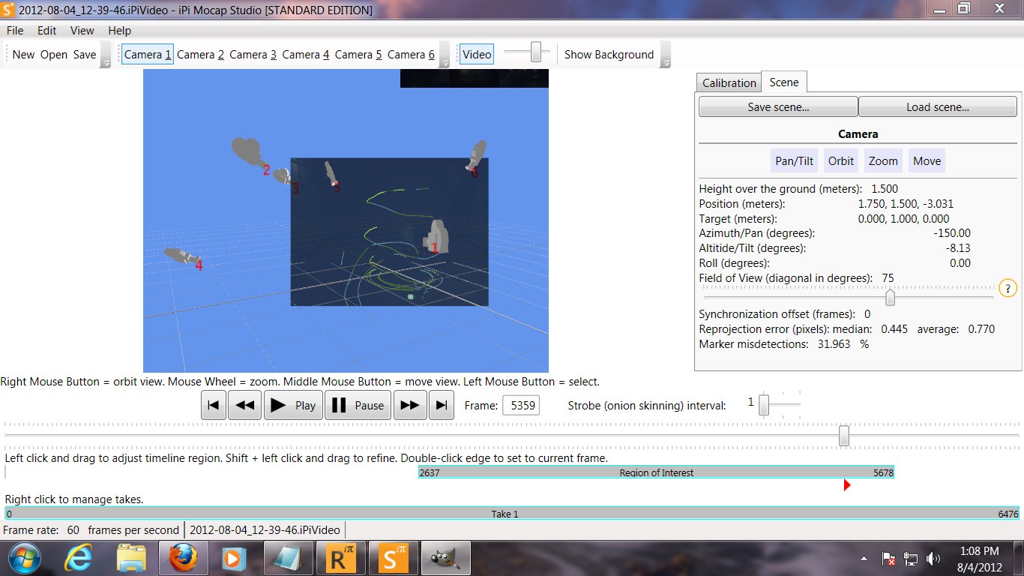1024x576 pixels.
Task: Activate Move camera mode
Action: 927,160
